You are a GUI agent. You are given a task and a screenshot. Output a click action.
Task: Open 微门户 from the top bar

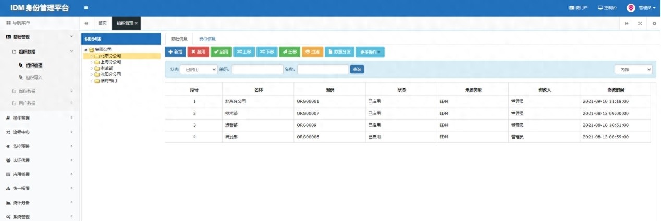click(x=578, y=8)
